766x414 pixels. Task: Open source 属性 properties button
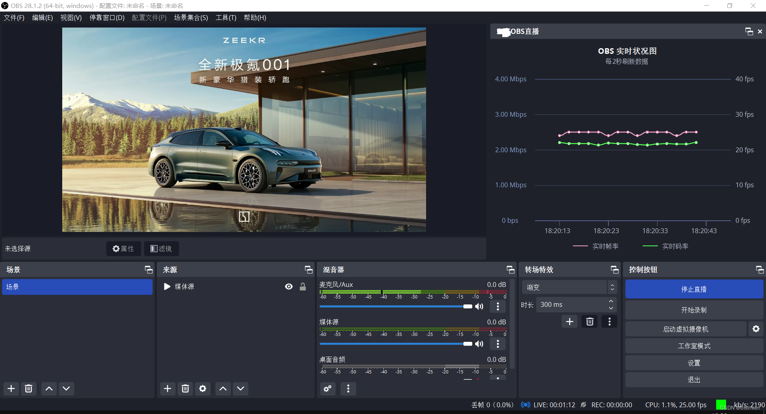click(x=123, y=249)
